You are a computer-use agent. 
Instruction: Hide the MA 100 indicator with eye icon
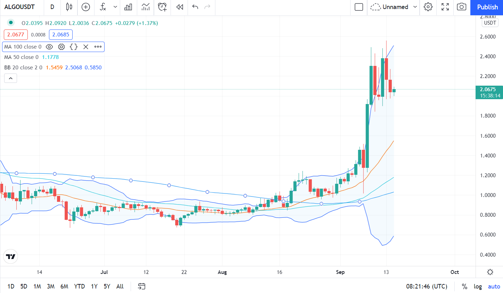pyautogui.click(x=49, y=47)
